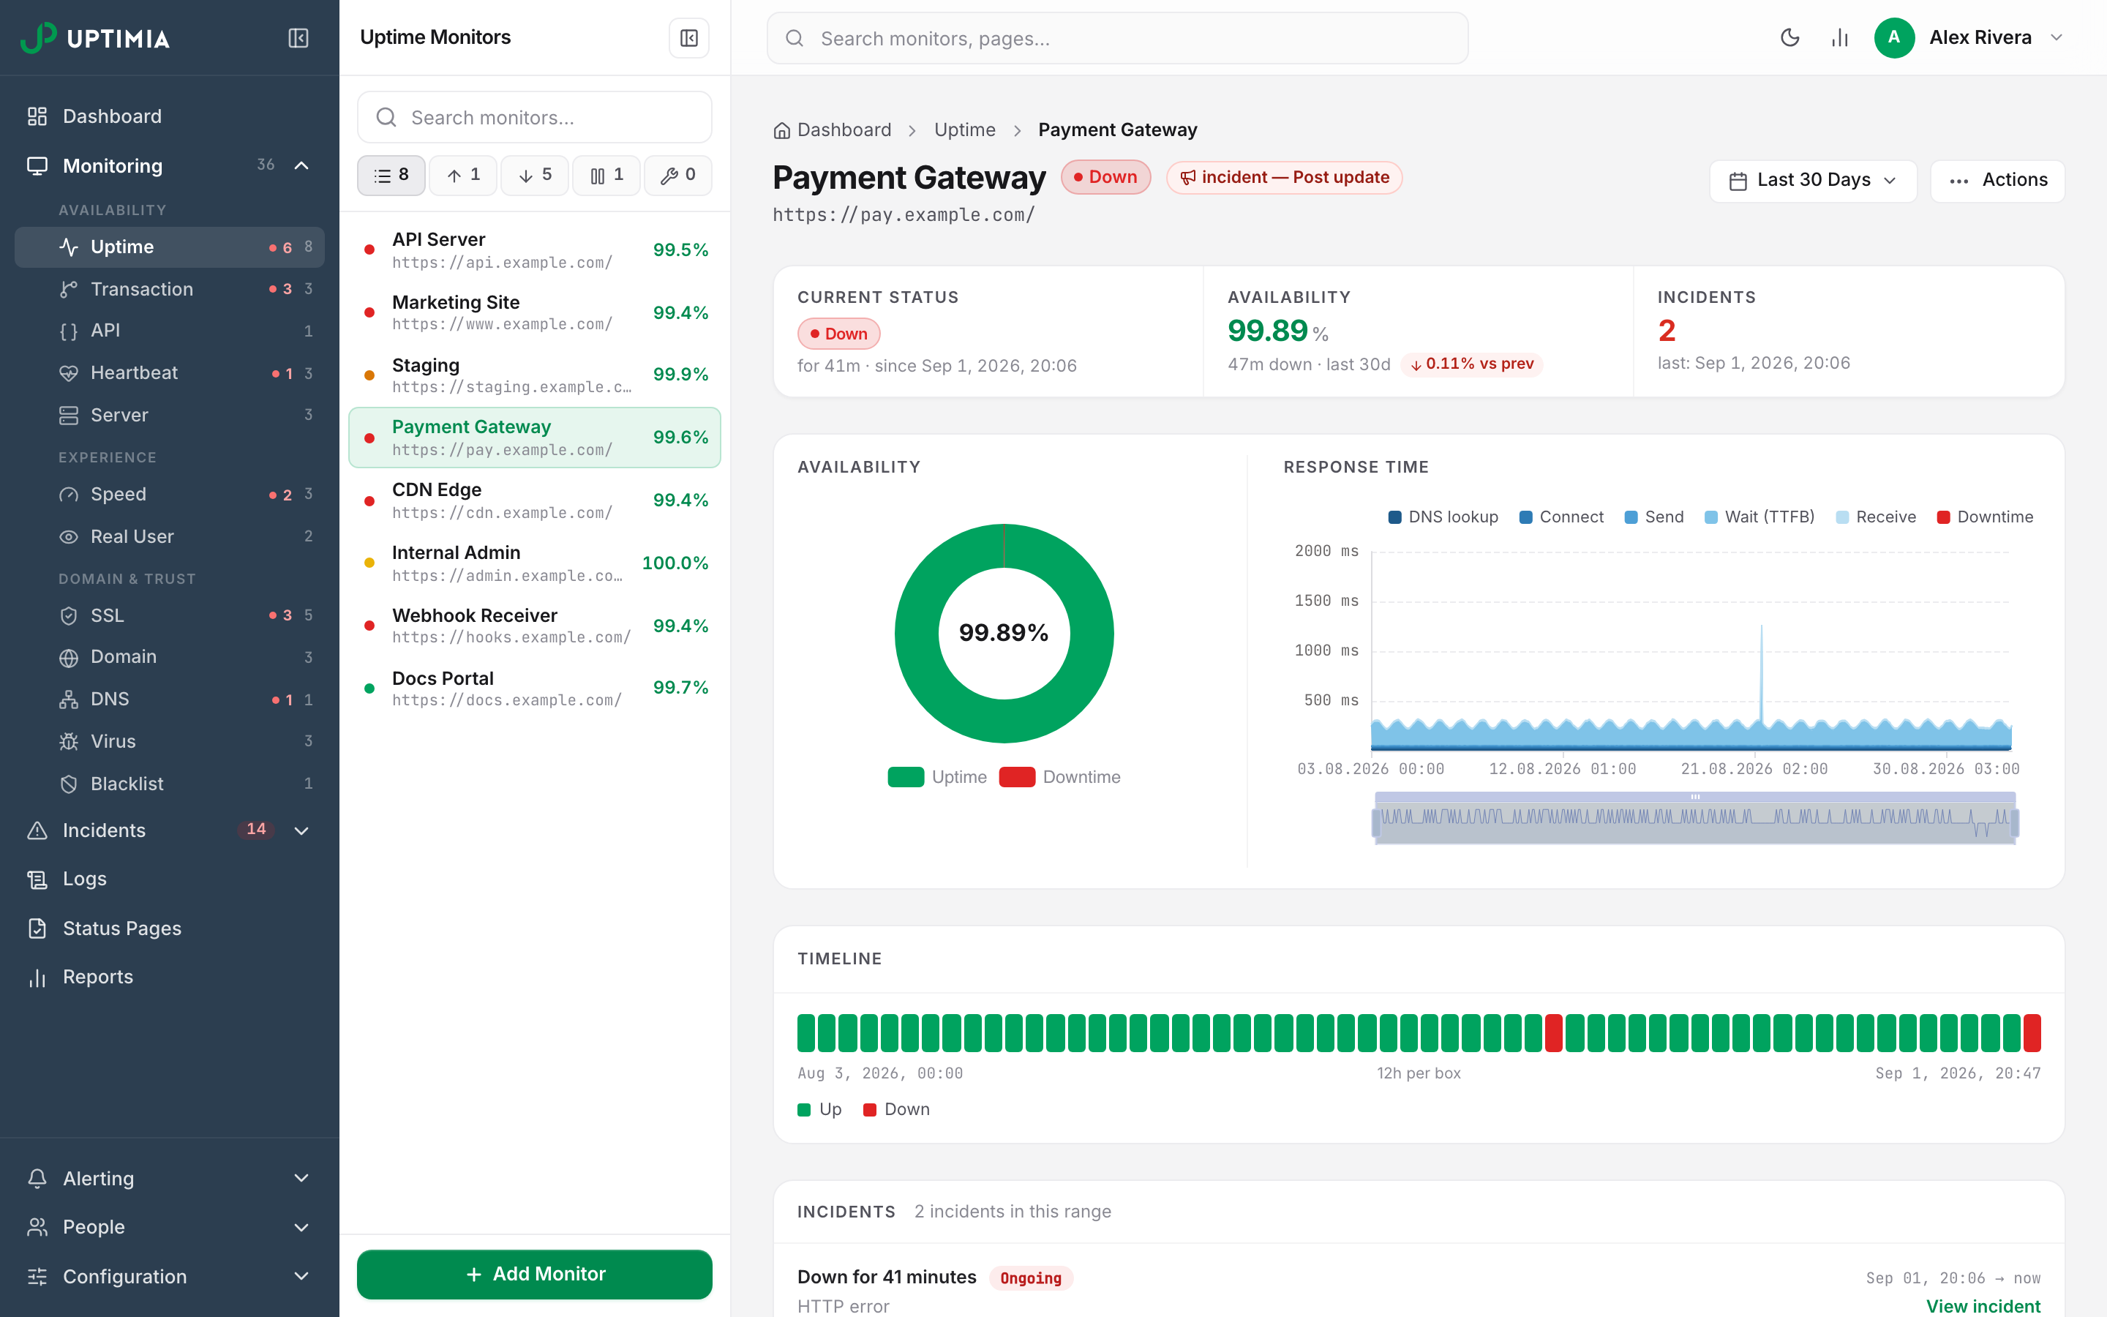Go to Heartbeat monitors
Image resolution: width=2107 pixels, height=1317 pixels.
click(170, 373)
